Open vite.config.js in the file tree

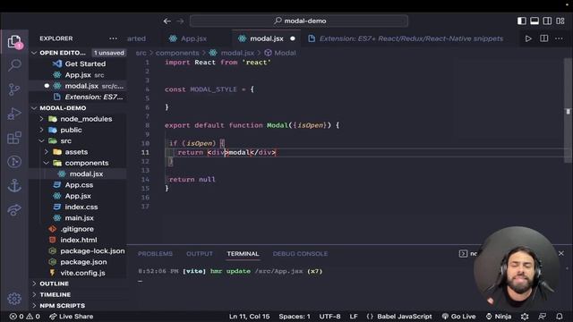[x=82, y=273]
